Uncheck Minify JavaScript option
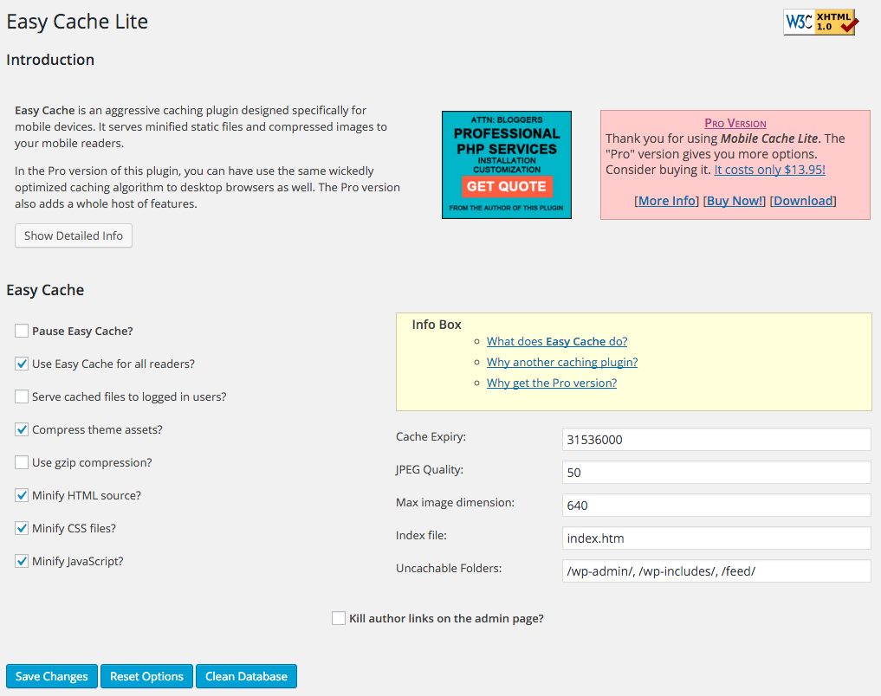 coord(22,561)
